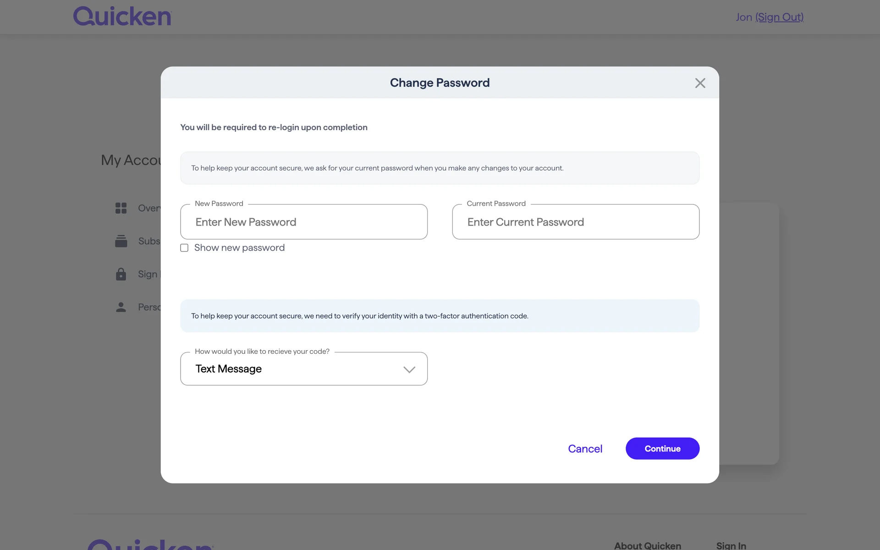
Task: Click the My Account heading
Action: click(131, 160)
